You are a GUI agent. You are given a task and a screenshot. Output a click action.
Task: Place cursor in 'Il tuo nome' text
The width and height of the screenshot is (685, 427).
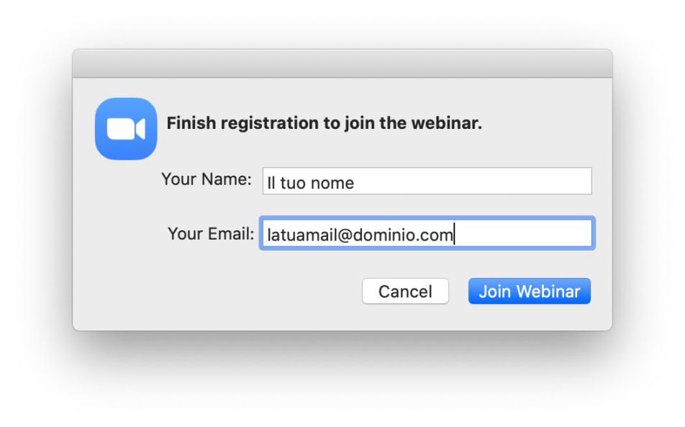[x=310, y=183]
